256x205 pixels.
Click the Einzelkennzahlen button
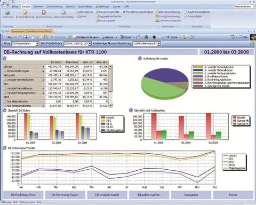click(149, 195)
